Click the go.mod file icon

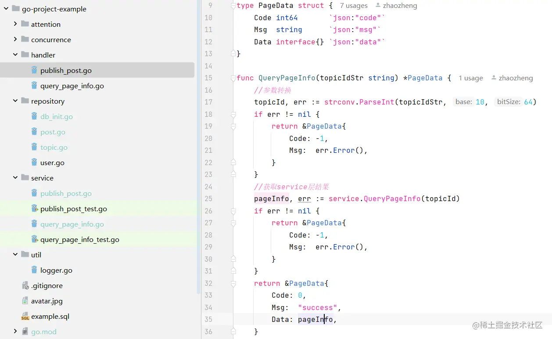(25, 332)
